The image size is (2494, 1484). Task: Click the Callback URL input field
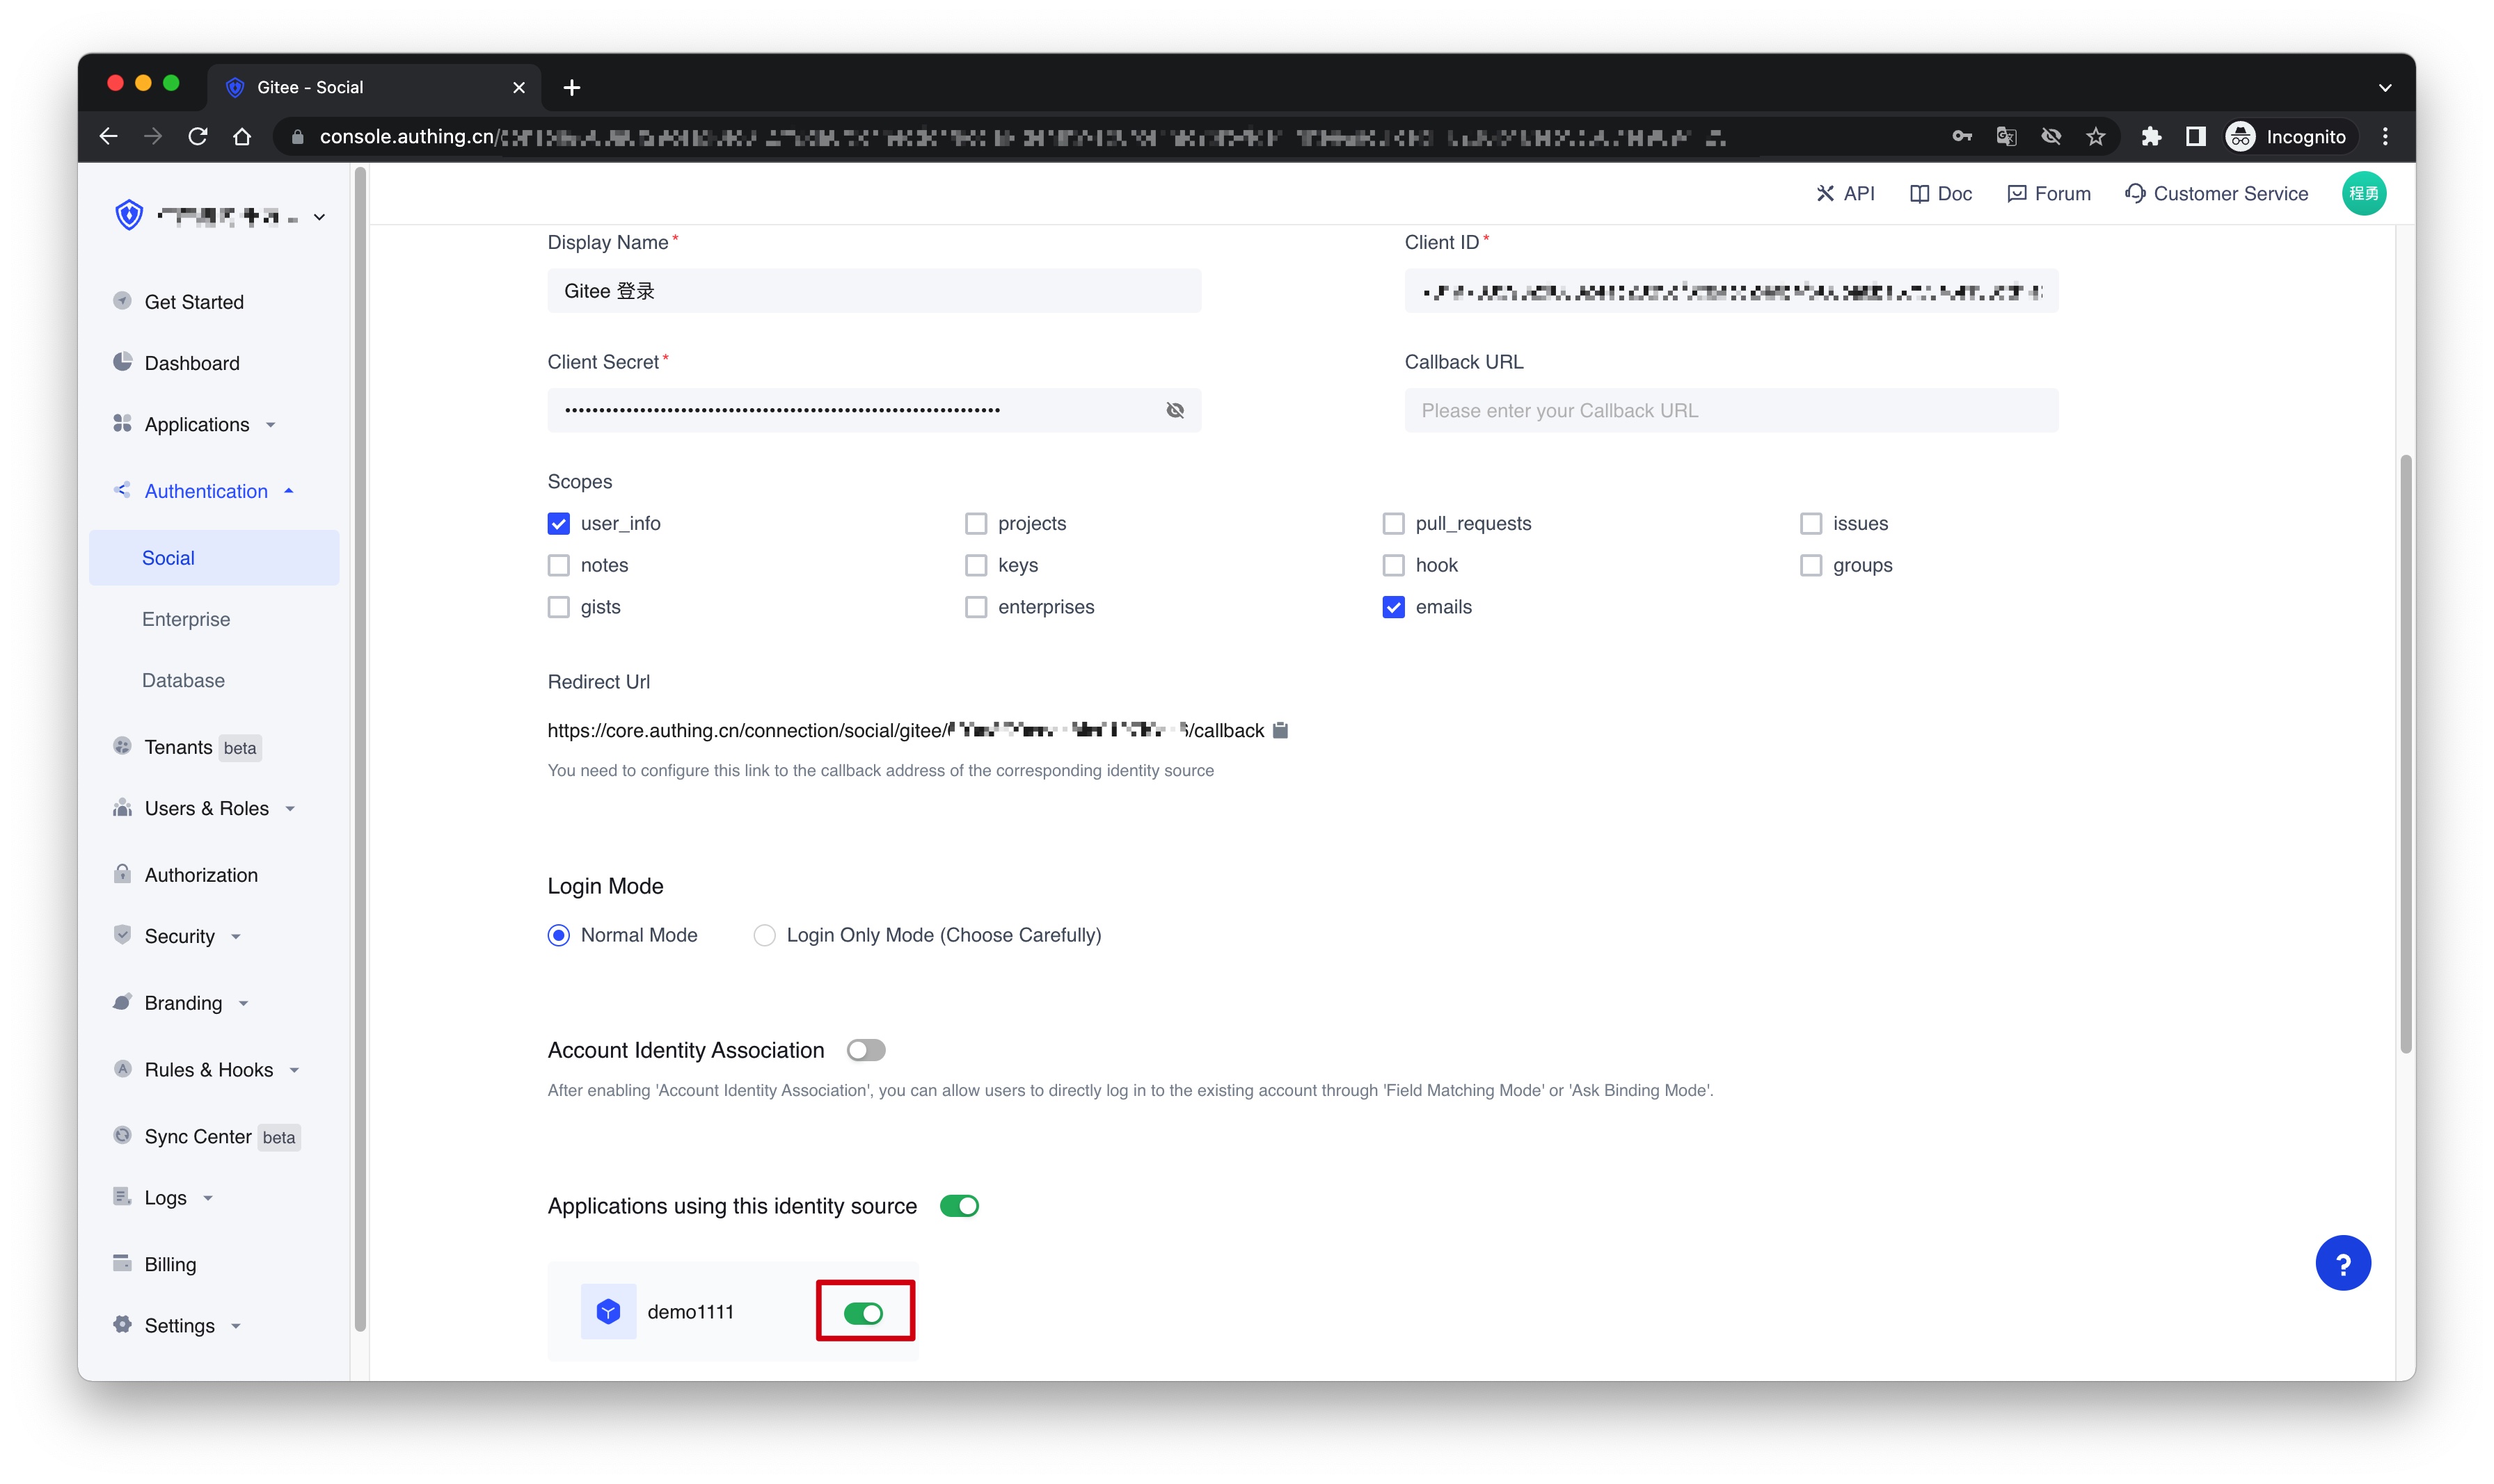[x=1731, y=410]
